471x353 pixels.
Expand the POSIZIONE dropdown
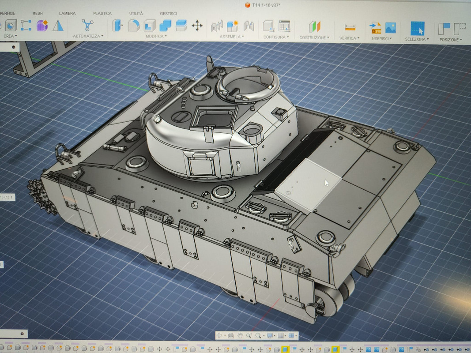coord(451,40)
